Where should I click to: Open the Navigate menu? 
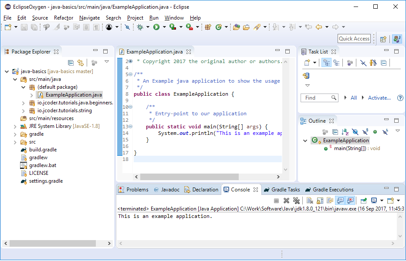coord(90,18)
